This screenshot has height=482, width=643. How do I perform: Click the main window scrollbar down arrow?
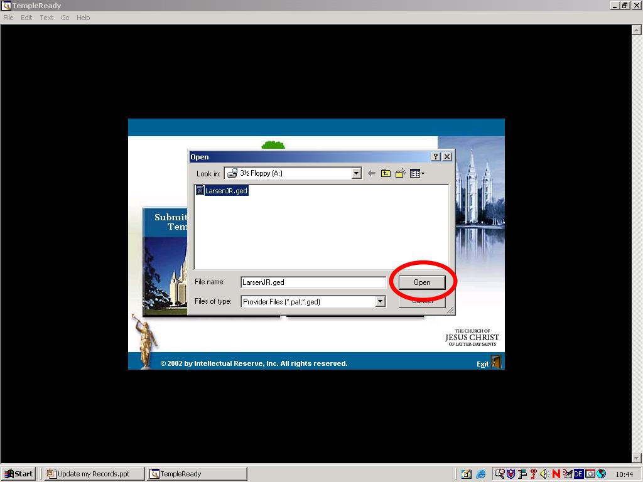tap(637, 458)
